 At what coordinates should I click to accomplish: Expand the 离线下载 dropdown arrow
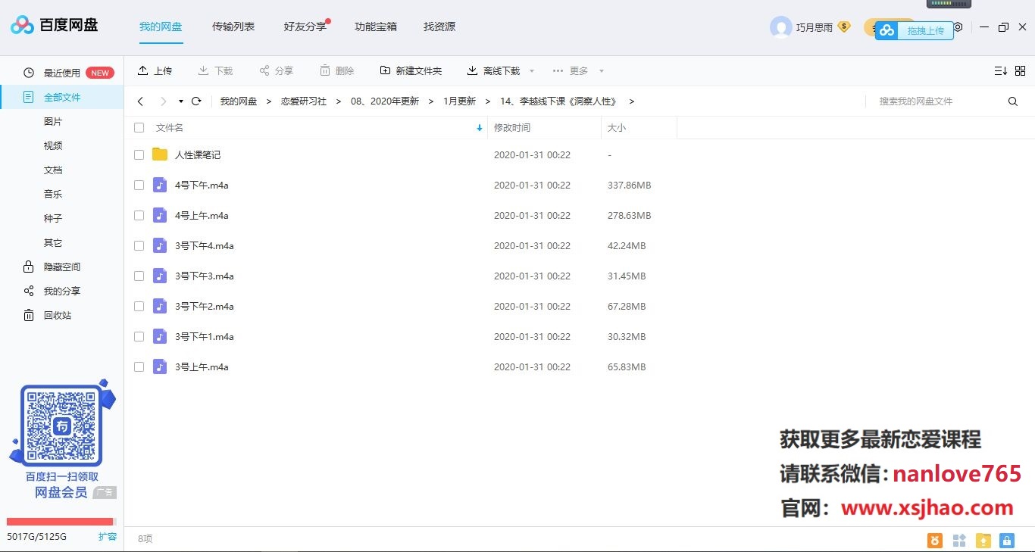532,71
